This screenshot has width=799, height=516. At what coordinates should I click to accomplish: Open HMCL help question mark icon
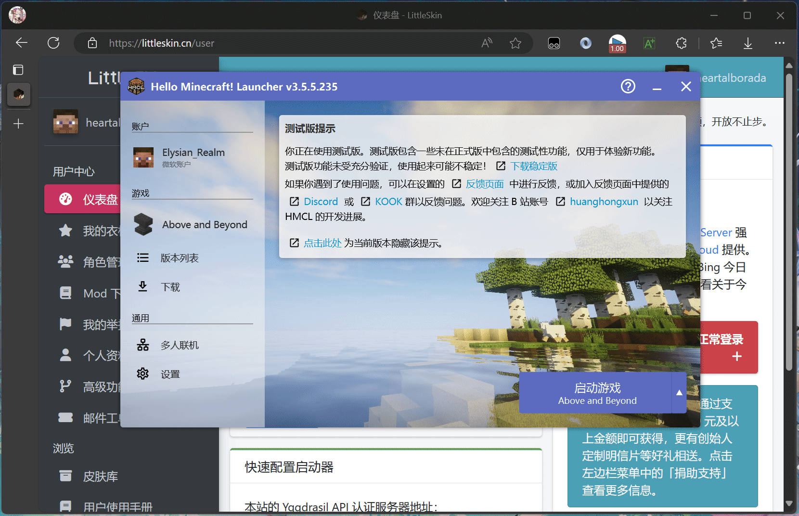tap(628, 87)
